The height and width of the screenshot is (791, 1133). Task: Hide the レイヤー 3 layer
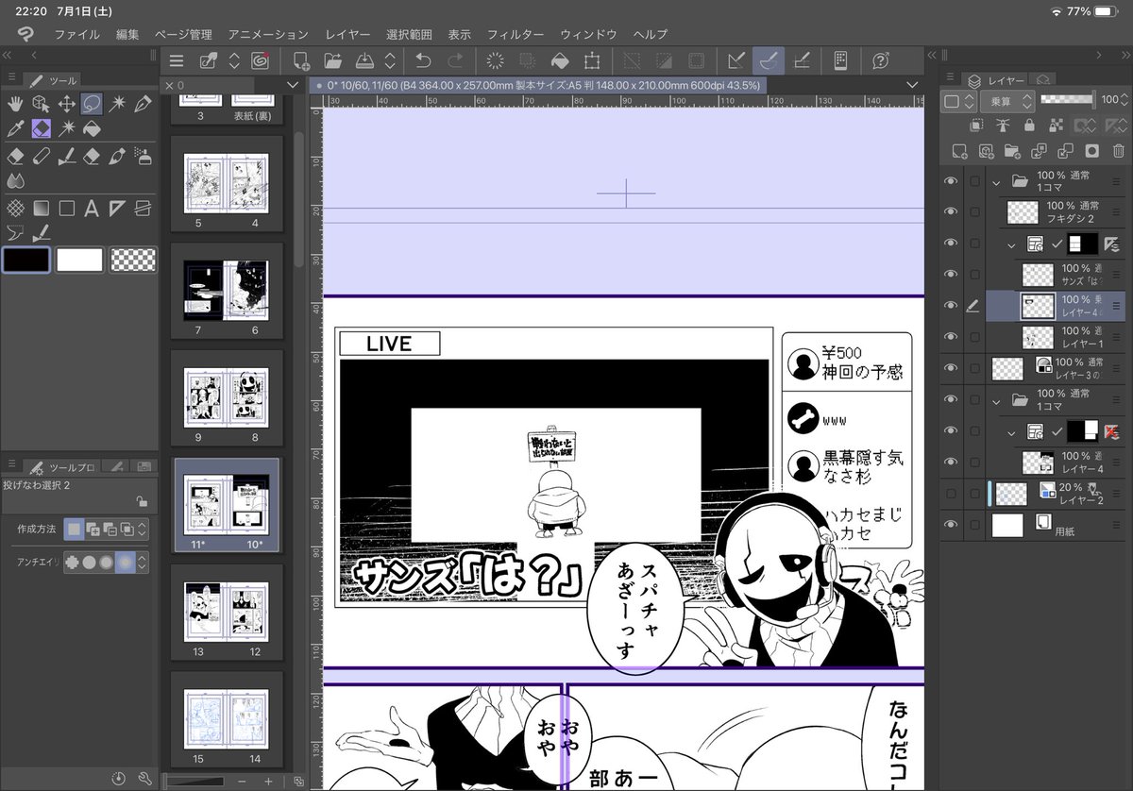(x=951, y=368)
